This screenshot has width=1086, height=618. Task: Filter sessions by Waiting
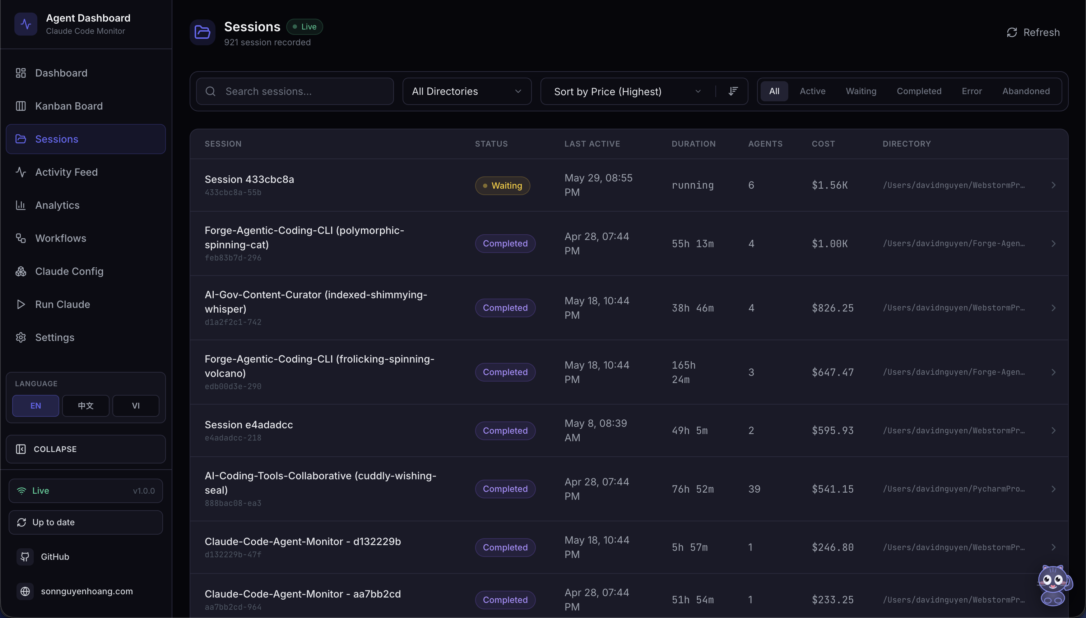861,91
